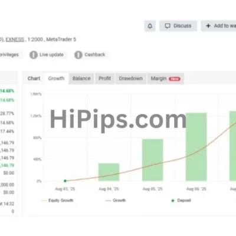Open the EXNESS broker link
236x236 pixels.
coord(15,40)
